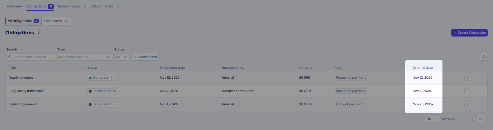Switch to the Overview tab
The width and height of the screenshot is (493, 130).
(x=15, y=6)
